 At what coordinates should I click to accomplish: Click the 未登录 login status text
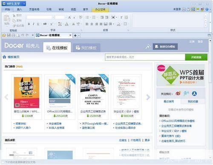point(177,9)
